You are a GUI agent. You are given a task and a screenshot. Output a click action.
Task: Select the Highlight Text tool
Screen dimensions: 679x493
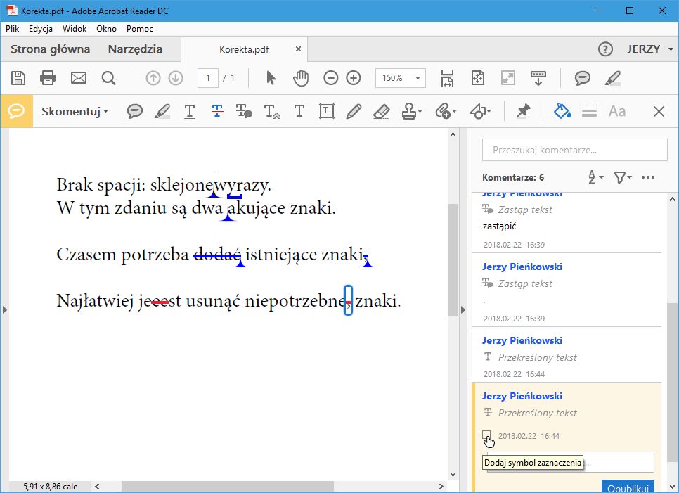click(x=162, y=111)
